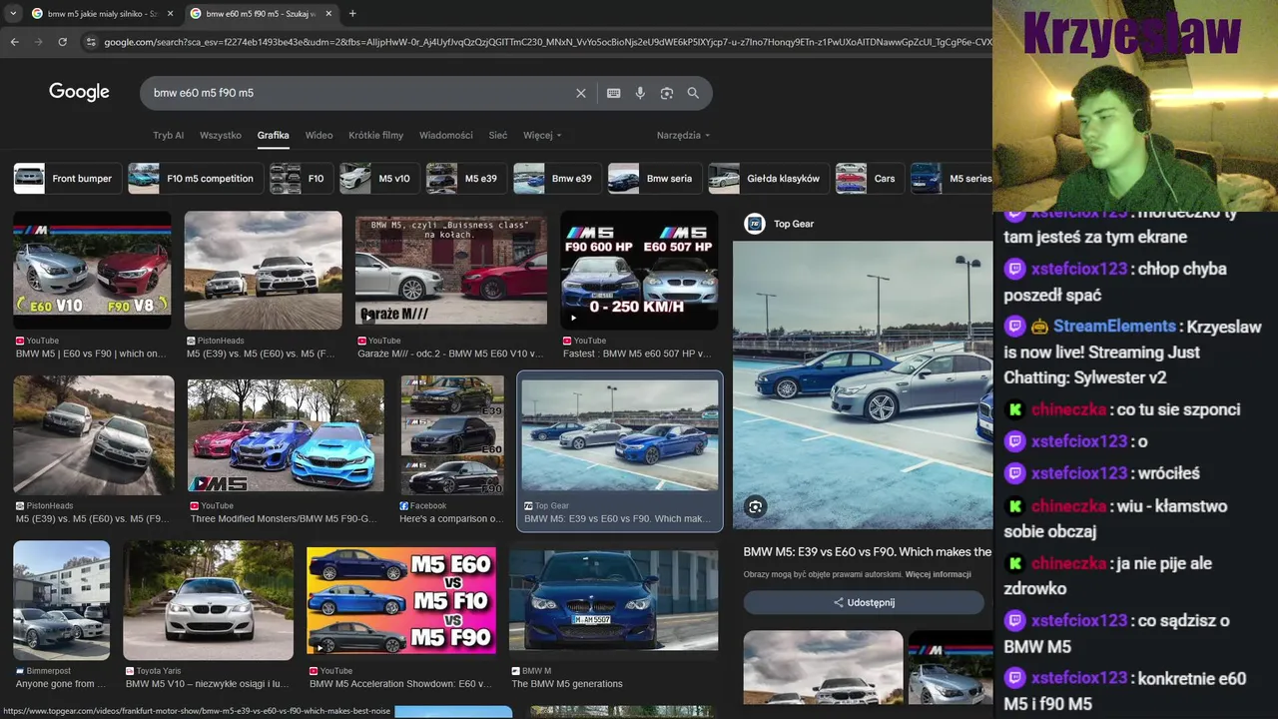Search by image with camera lens icon
This screenshot has width=1278, height=719.
coord(667,93)
